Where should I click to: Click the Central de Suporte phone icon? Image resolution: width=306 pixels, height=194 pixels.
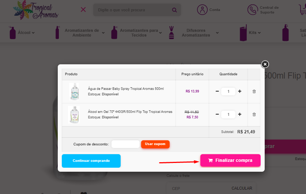click(x=253, y=10)
